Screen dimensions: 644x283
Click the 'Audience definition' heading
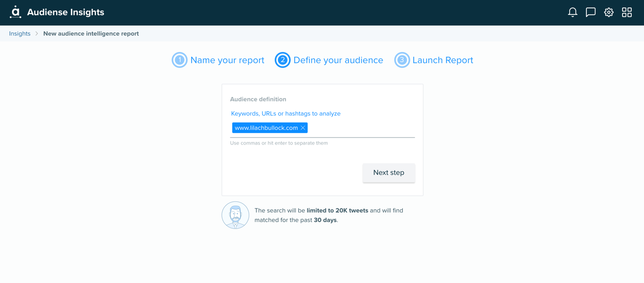pyautogui.click(x=258, y=99)
